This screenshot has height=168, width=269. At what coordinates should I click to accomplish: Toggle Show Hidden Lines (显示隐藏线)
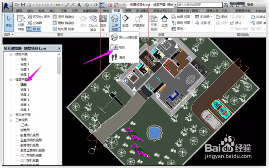click(x=64, y=17)
